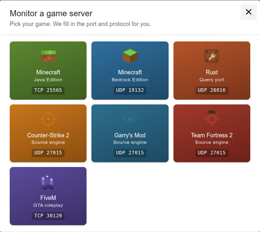Close the Monitor a game server dialog

[248, 12]
